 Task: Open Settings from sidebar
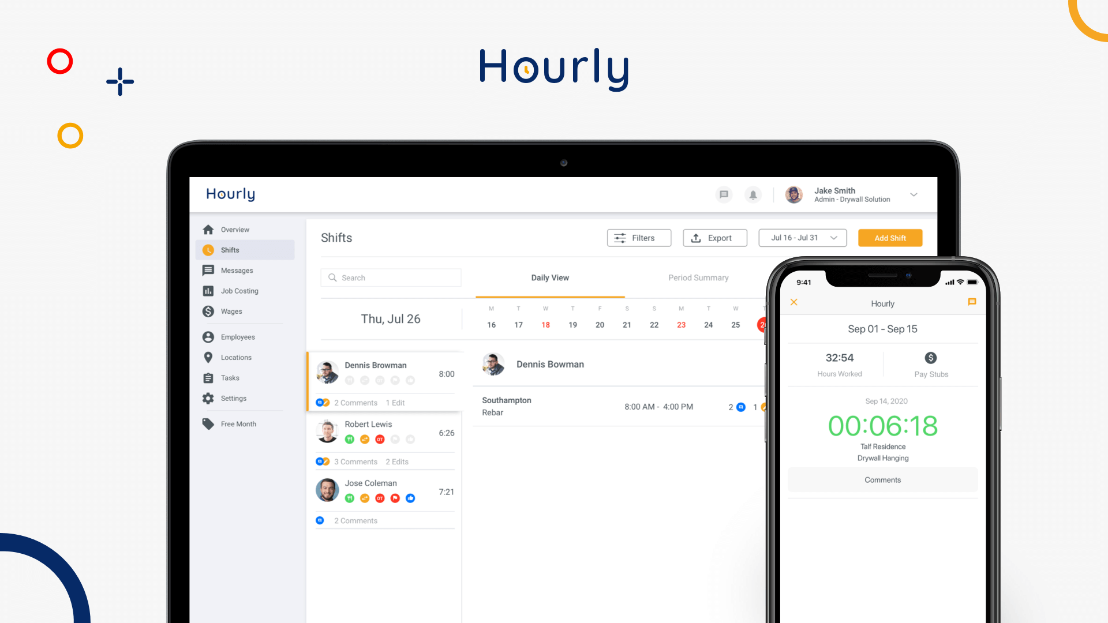pos(233,398)
